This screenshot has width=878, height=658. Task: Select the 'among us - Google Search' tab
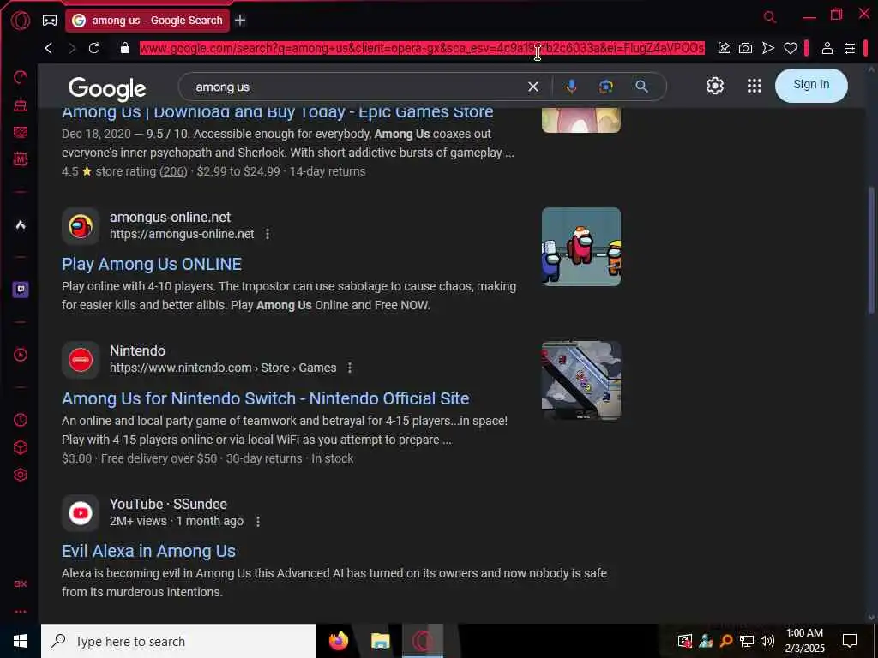pyautogui.click(x=147, y=21)
